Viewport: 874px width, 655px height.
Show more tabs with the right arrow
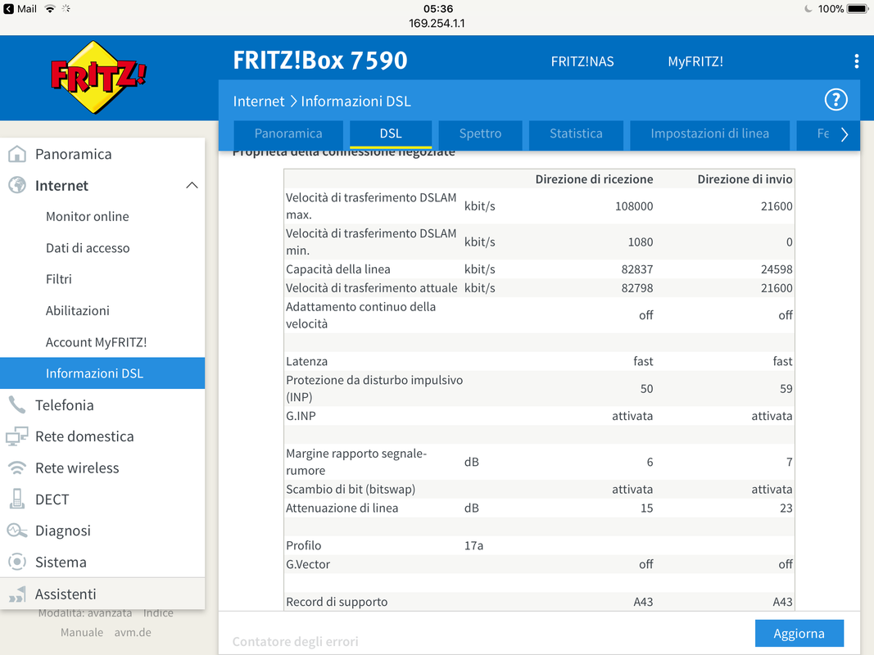pyautogui.click(x=845, y=134)
